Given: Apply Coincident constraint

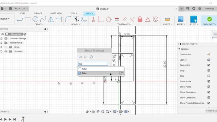Looking at the screenshot, I should 101,19.
